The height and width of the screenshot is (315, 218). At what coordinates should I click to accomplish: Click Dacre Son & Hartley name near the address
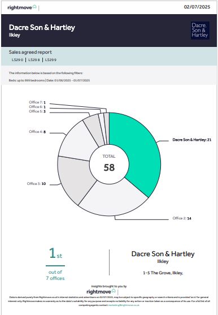[163, 254]
